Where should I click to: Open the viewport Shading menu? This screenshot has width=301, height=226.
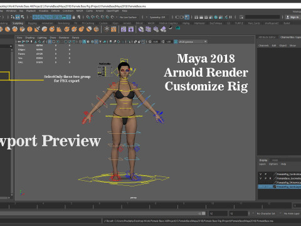[x=30, y=38]
